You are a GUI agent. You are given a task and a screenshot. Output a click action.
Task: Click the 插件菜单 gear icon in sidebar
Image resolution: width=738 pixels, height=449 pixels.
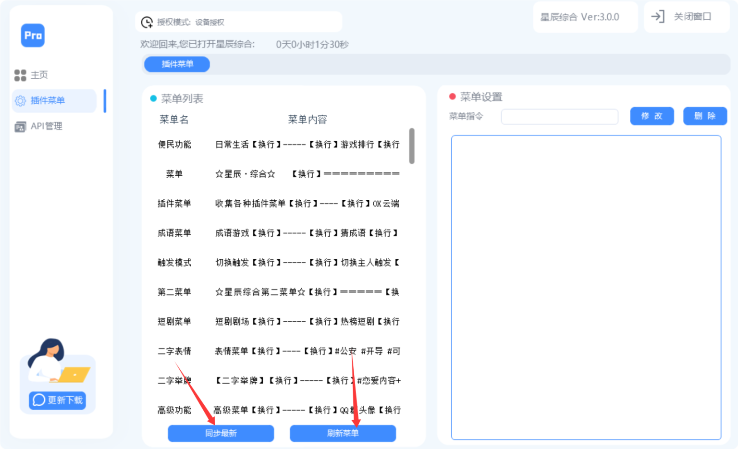point(20,101)
